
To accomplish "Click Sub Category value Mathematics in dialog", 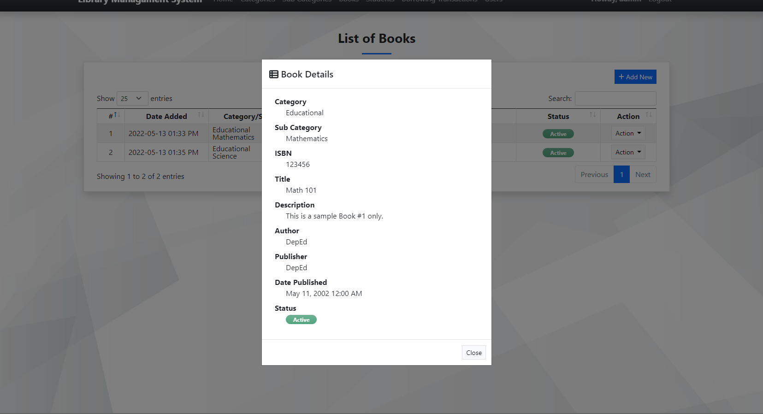I will coord(307,138).
